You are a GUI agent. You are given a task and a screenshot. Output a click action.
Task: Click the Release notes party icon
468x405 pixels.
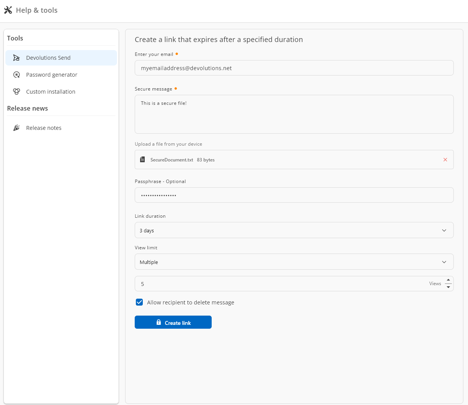coord(16,128)
